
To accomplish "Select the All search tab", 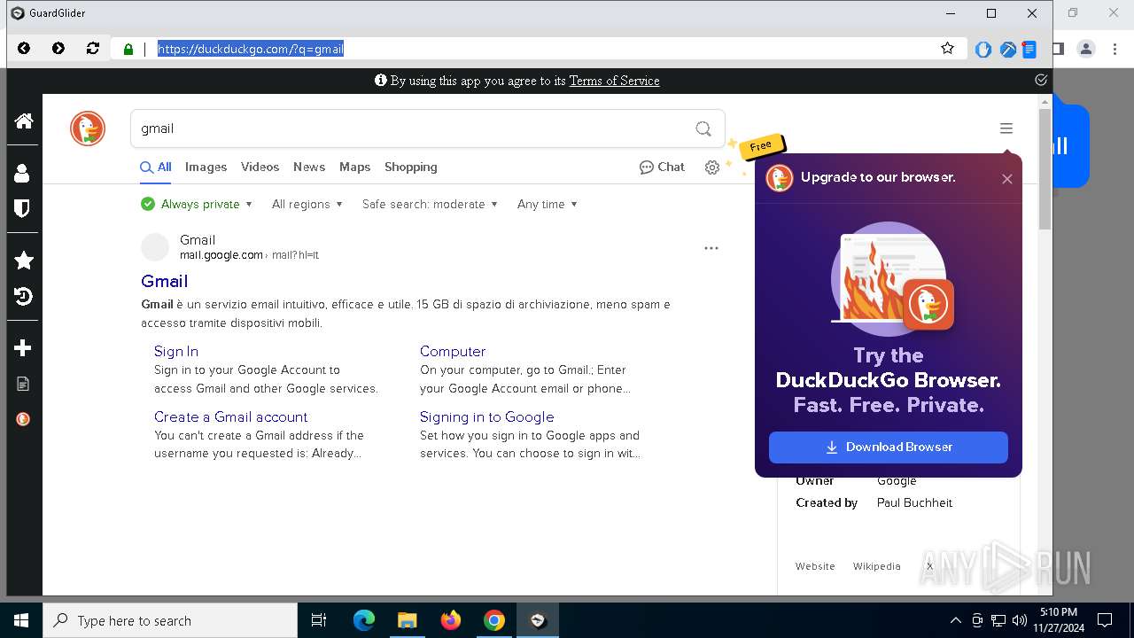I will 156,167.
